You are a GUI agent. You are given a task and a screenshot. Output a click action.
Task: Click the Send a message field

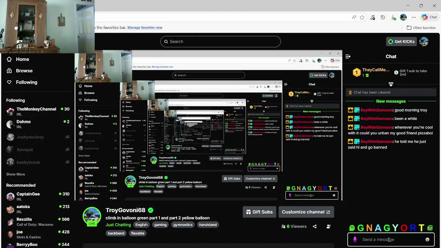pyautogui.click(x=391, y=239)
